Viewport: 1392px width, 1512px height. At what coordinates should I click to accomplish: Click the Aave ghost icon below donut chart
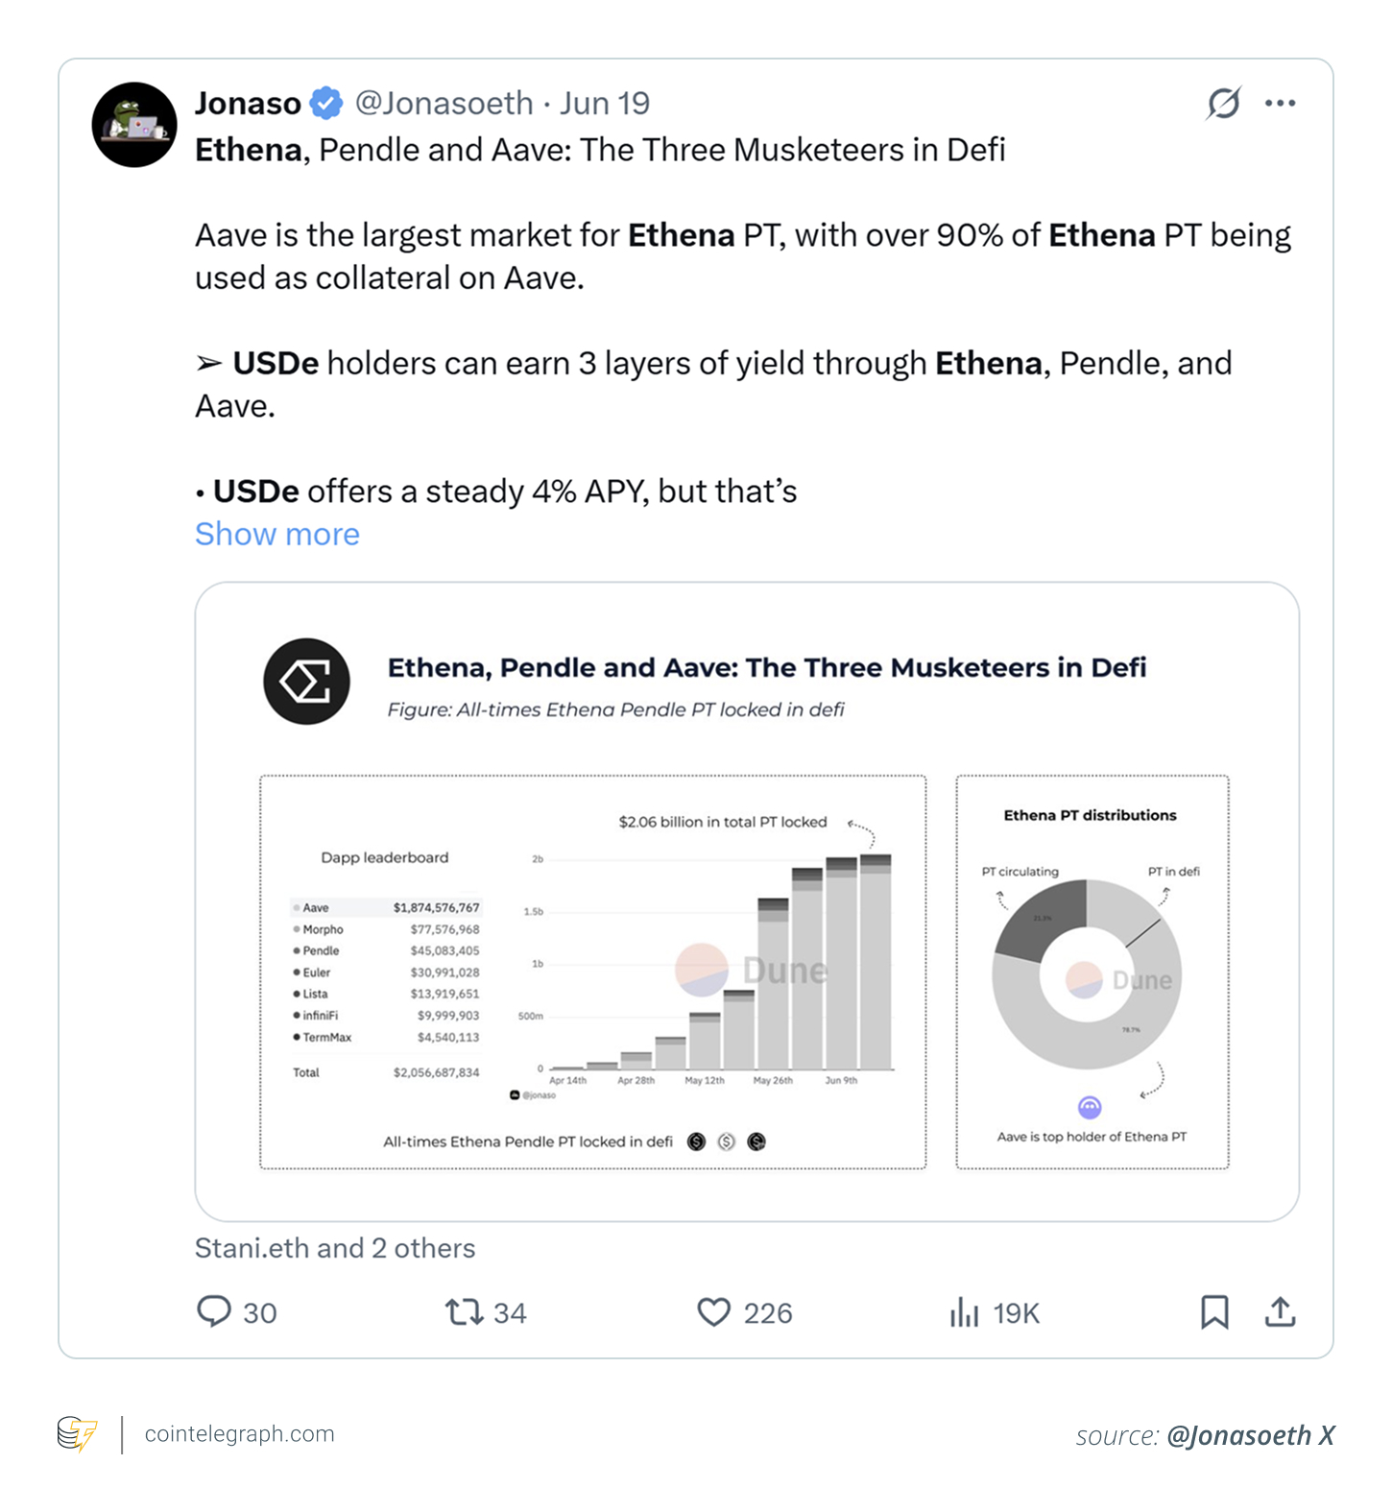click(x=1089, y=1108)
